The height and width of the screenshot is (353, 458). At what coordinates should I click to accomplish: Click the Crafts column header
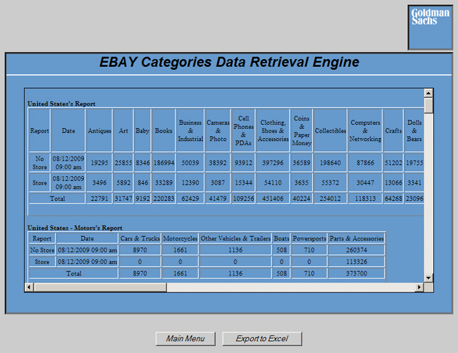[393, 130]
